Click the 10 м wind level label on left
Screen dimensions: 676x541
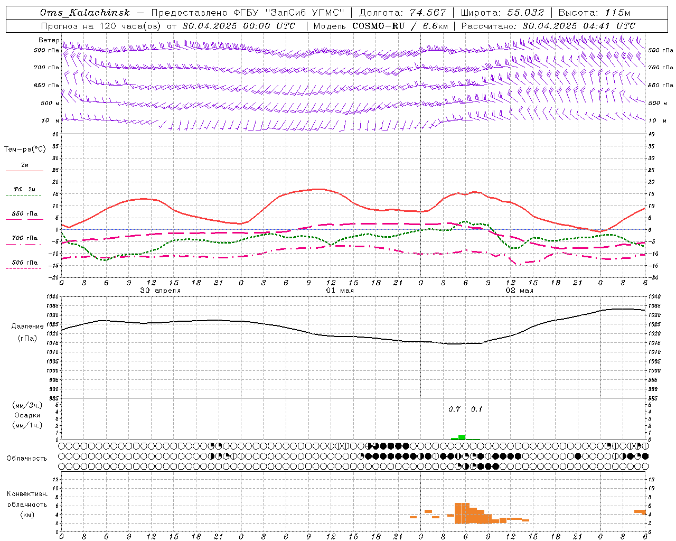[x=51, y=120]
